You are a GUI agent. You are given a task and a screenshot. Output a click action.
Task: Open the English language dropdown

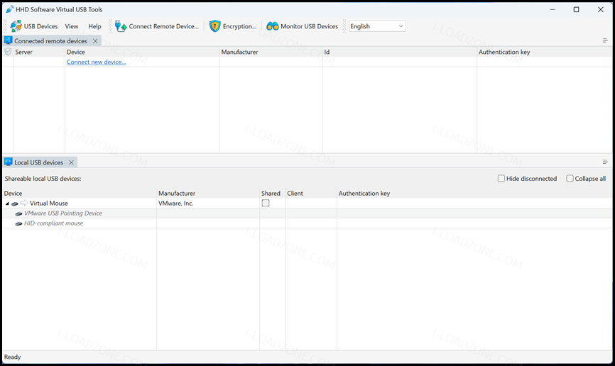tap(377, 26)
